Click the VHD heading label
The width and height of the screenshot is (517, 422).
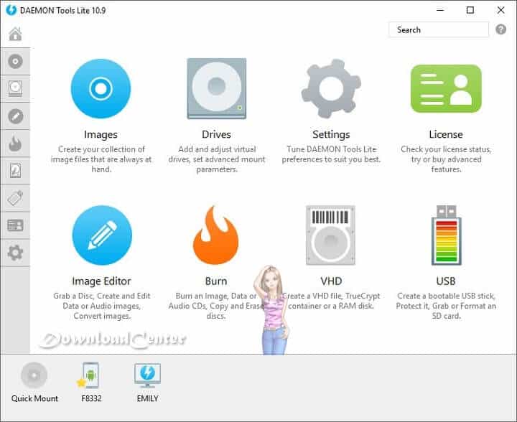pos(331,281)
